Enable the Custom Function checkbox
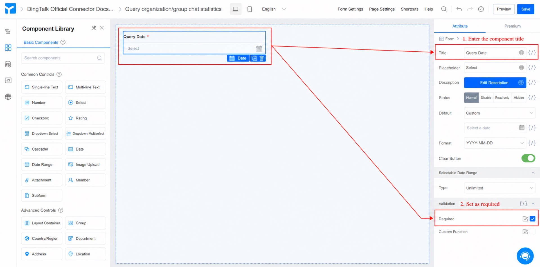 pos(532,232)
